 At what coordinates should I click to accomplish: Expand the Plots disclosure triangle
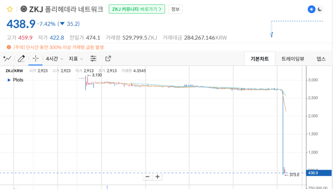tap(9, 80)
